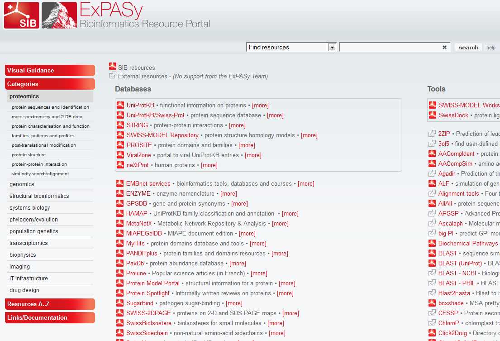The image size is (500, 341).
Task: Select the phylogeny/evolution category
Action: click(x=34, y=220)
